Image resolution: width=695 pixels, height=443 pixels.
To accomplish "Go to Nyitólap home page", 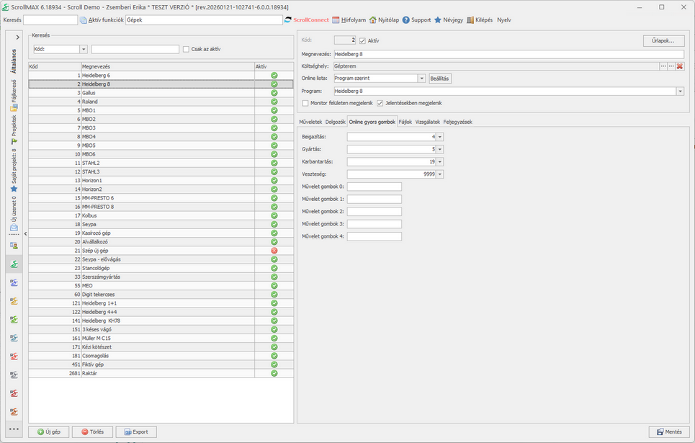I will 373,20.
